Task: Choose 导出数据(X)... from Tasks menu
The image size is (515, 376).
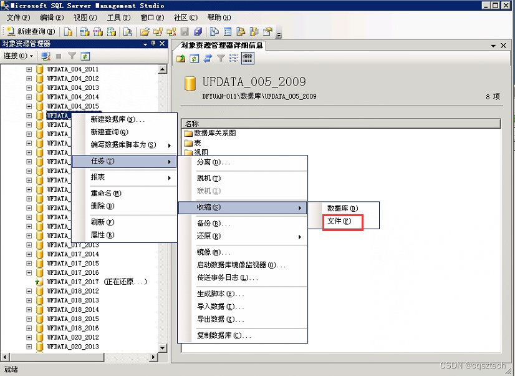Action: (243, 319)
